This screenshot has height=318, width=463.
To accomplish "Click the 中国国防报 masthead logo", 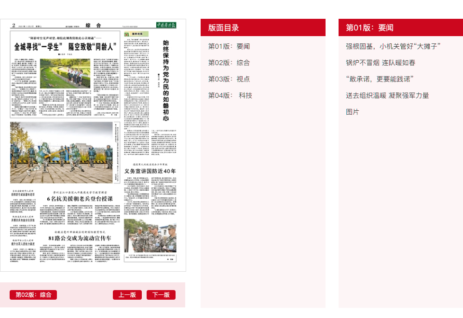I will click(x=166, y=25).
